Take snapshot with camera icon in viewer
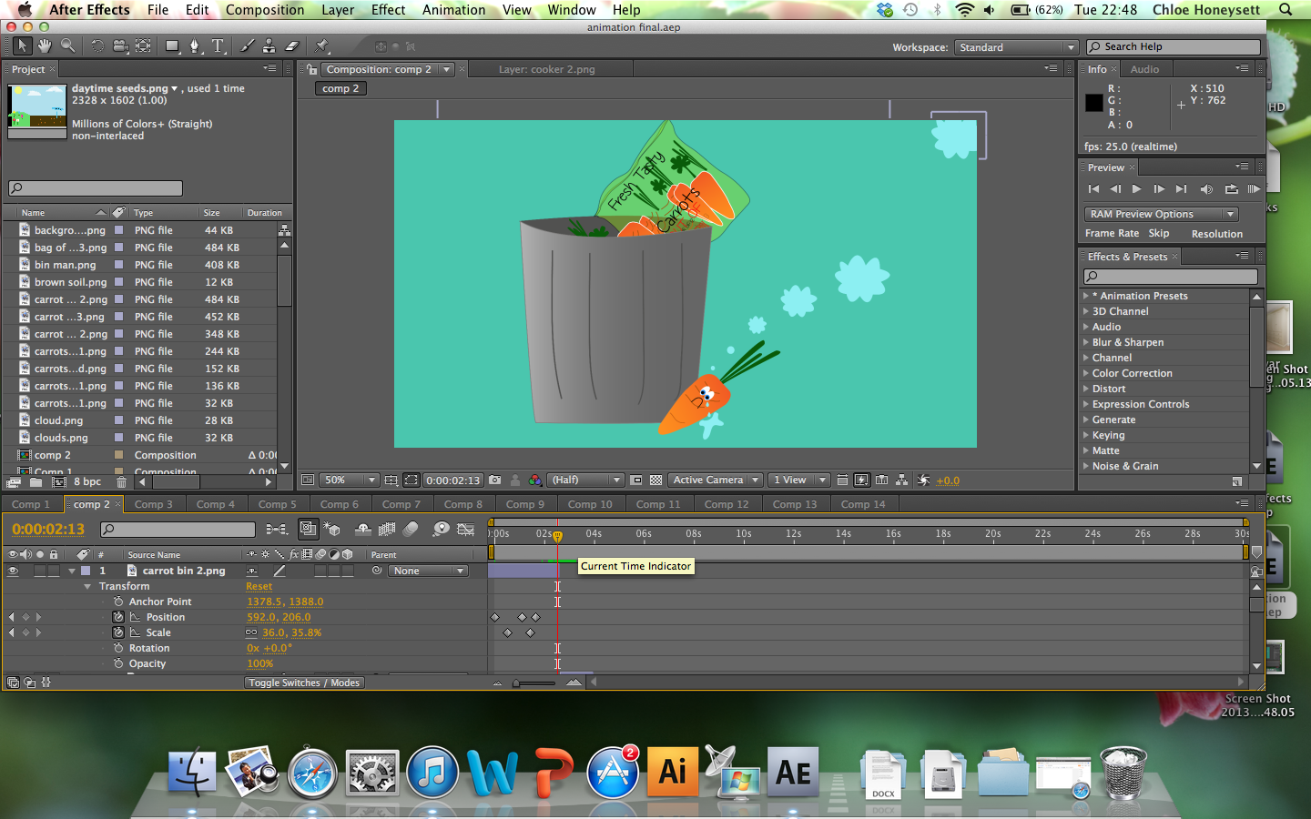This screenshot has width=1311, height=819. 494,480
